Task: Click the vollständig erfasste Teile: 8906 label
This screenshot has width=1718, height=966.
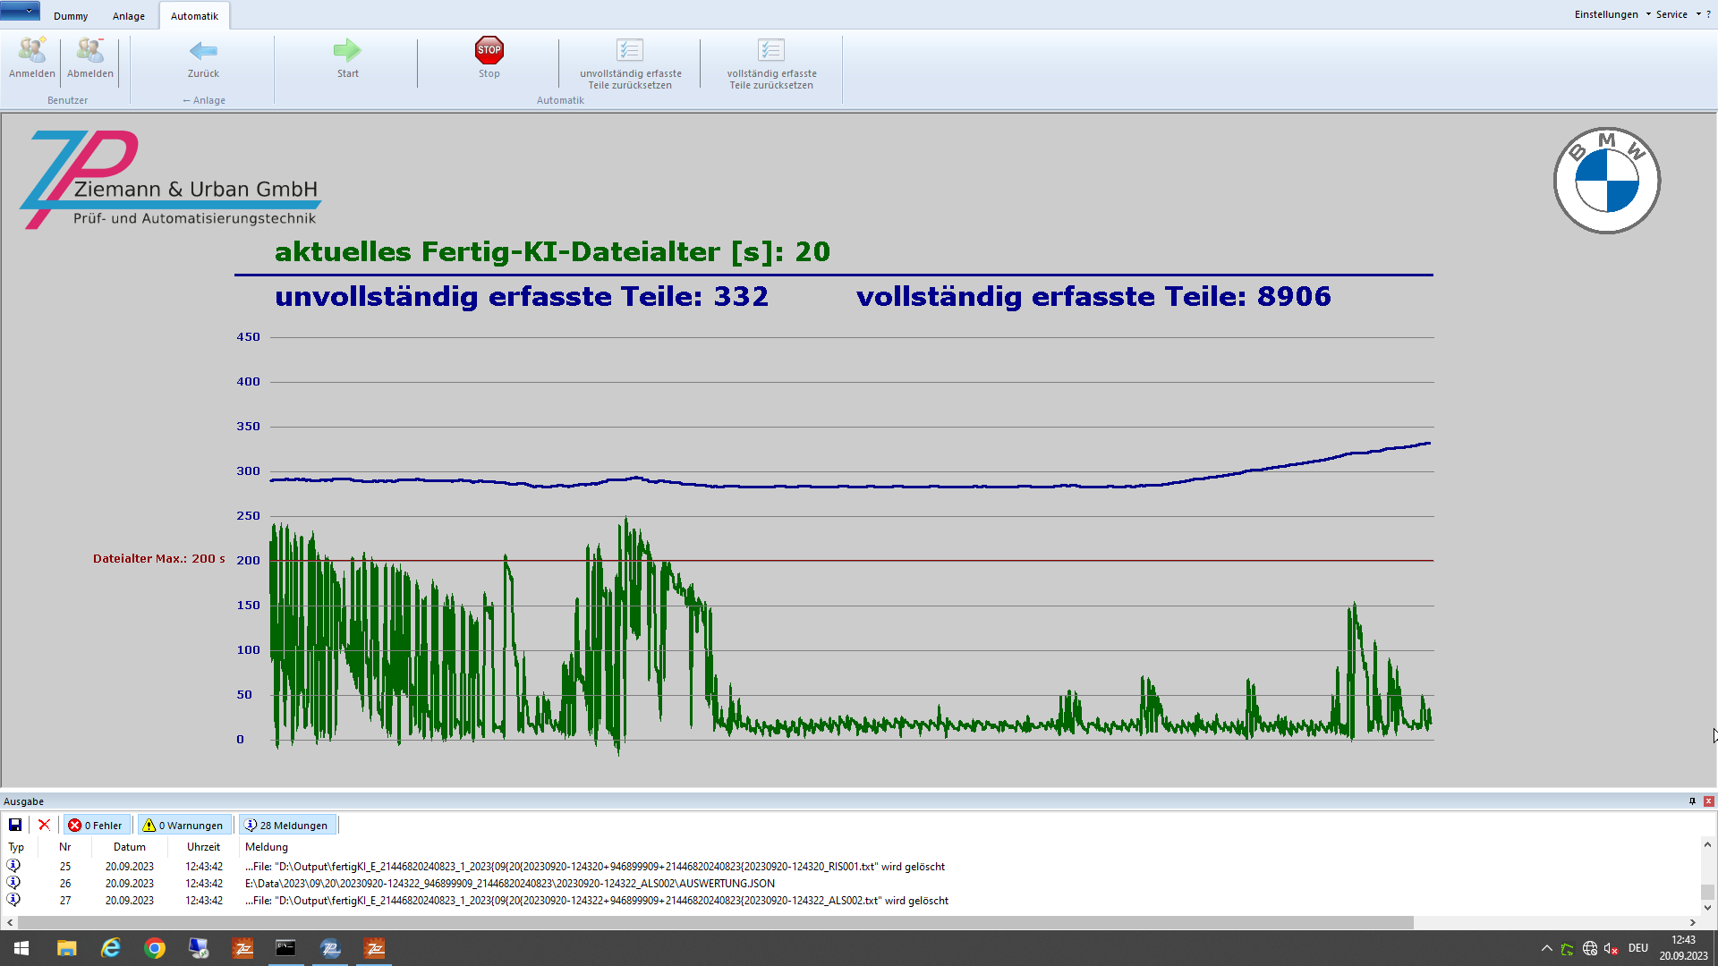Action: coord(1093,297)
